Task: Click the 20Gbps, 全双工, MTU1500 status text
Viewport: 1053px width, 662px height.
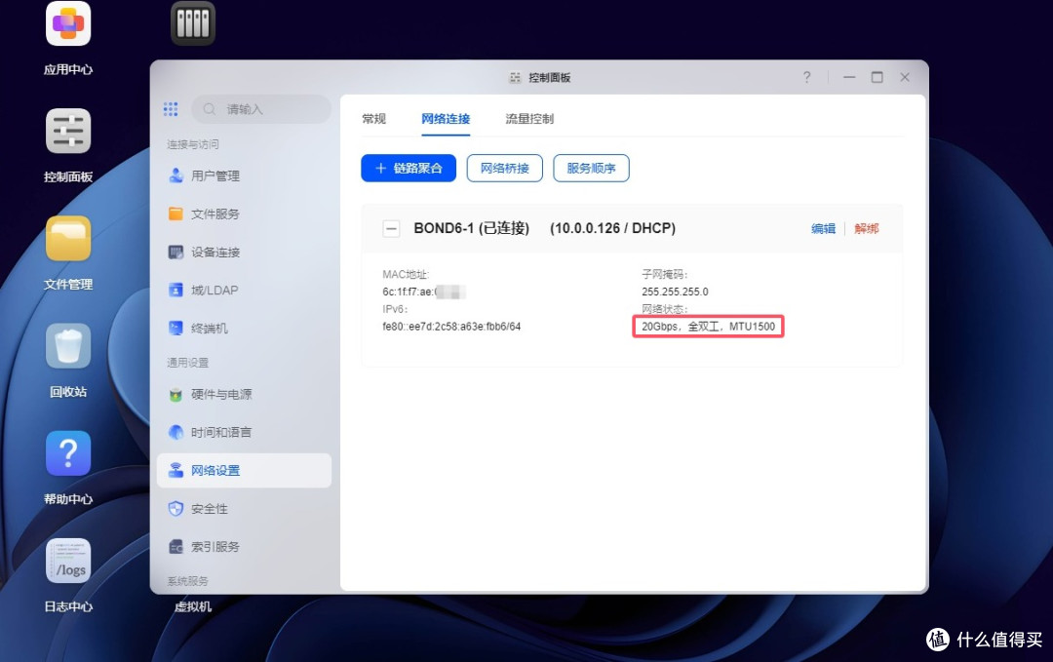Action: tap(708, 327)
